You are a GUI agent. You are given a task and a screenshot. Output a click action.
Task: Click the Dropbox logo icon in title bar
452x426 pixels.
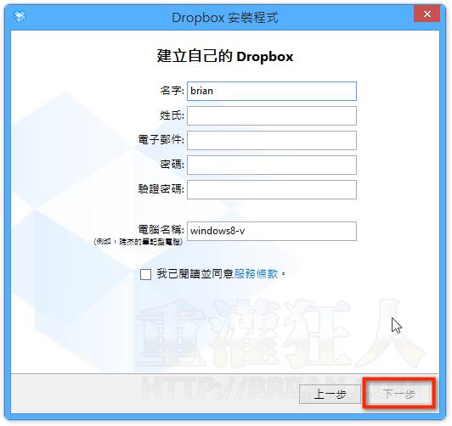pos(20,17)
